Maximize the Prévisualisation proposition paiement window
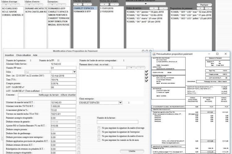The height and width of the screenshot is (154, 232). tap(217, 54)
